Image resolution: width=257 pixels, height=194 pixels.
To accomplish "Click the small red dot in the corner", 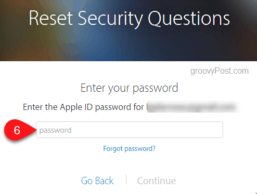I will coord(256,193).
